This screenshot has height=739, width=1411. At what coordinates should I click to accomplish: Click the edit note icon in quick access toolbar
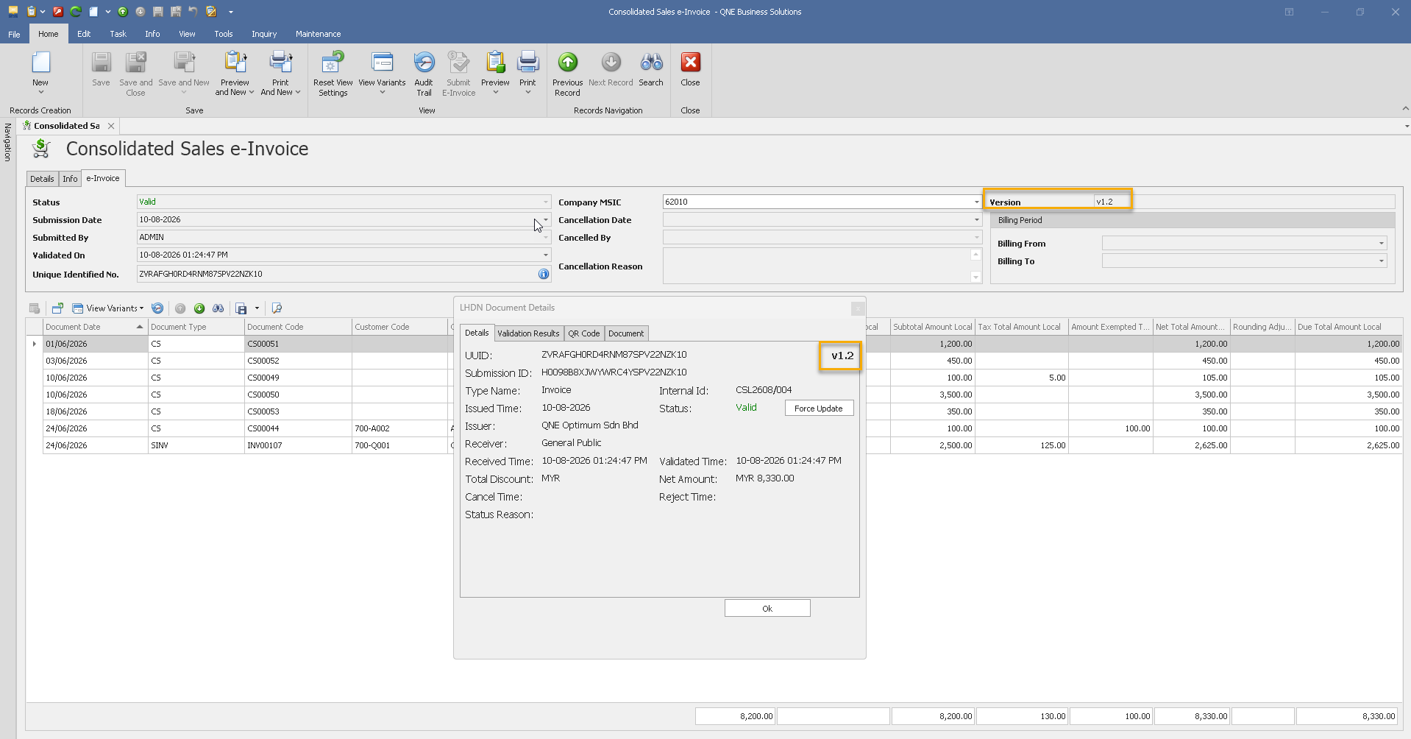(x=211, y=12)
